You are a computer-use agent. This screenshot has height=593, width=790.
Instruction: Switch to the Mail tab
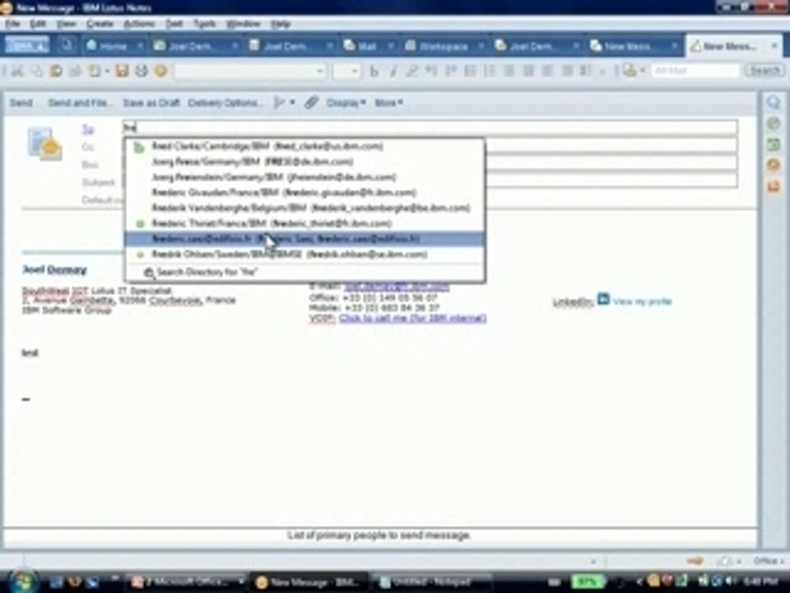point(367,46)
